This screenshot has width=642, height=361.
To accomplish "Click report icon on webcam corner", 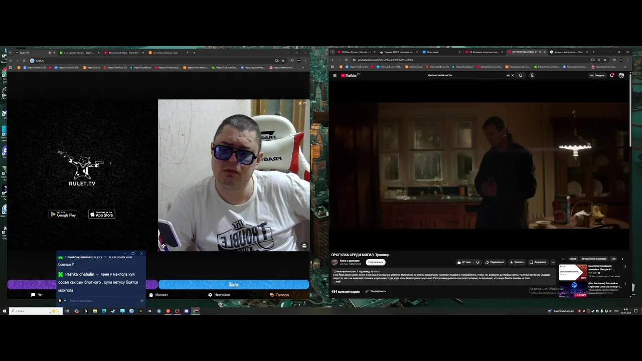I will tap(304, 246).
